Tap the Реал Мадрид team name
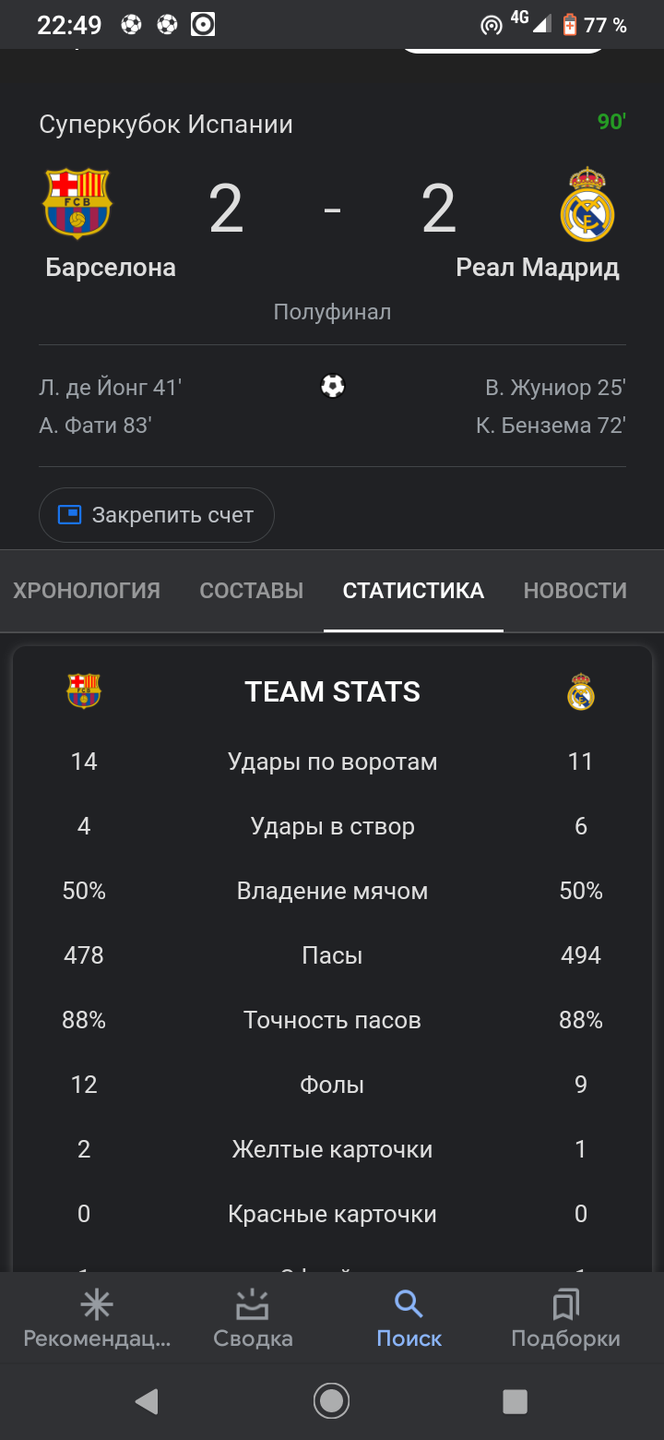This screenshot has width=664, height=1440. pos(538,268)
